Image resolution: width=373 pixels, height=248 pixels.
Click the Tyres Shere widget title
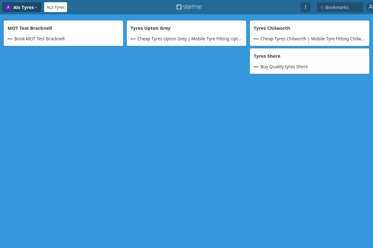tap(267, 56)
